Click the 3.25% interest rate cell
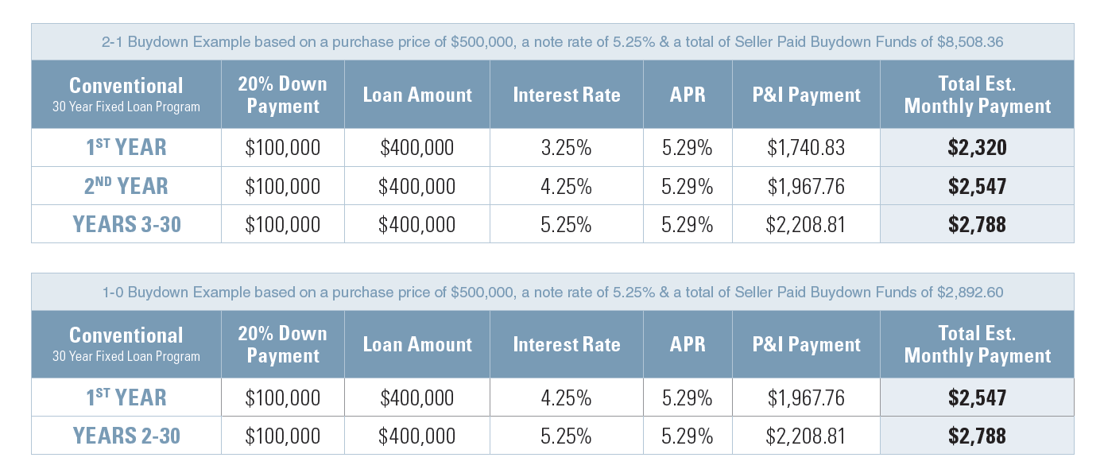The image size is (1104, 473). pyautogui.click(x=566, y=148)
